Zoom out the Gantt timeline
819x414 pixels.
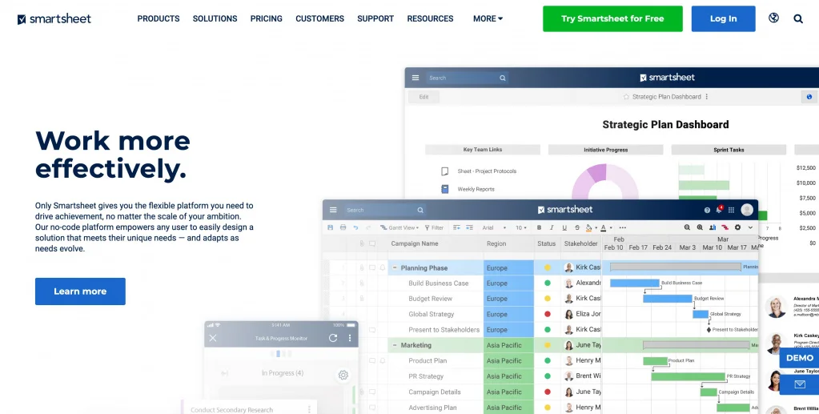[687, 227]
